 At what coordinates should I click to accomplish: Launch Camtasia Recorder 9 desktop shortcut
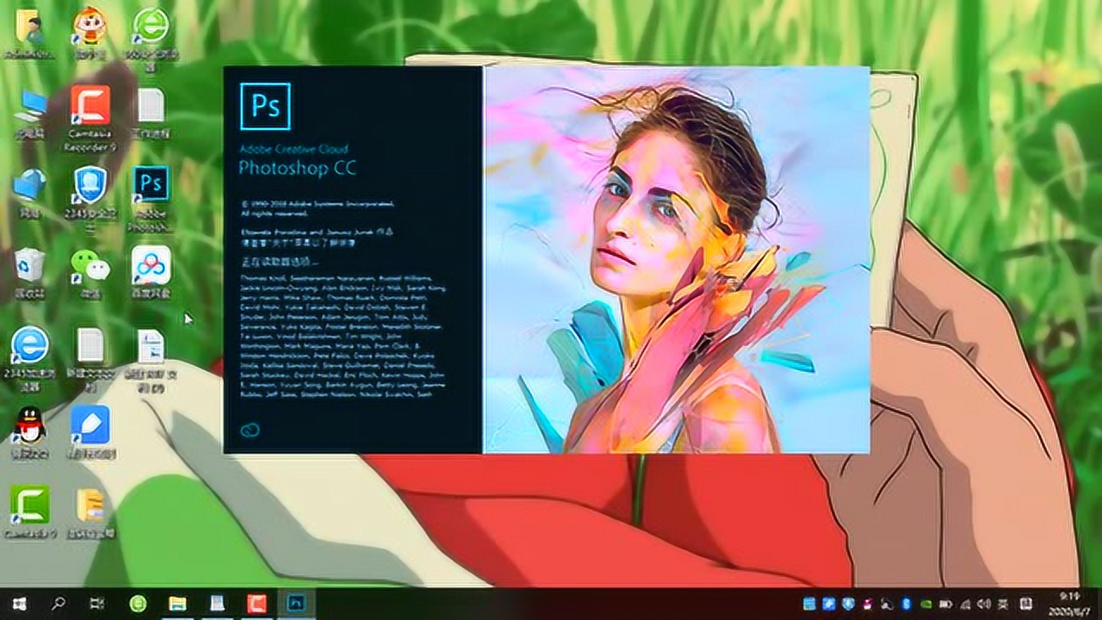pos(90,117)
